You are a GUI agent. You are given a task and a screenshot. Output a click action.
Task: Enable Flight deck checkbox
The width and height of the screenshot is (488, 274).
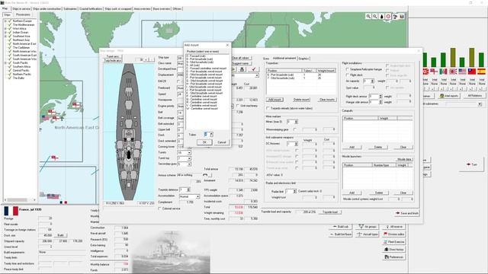coord(348,75)
